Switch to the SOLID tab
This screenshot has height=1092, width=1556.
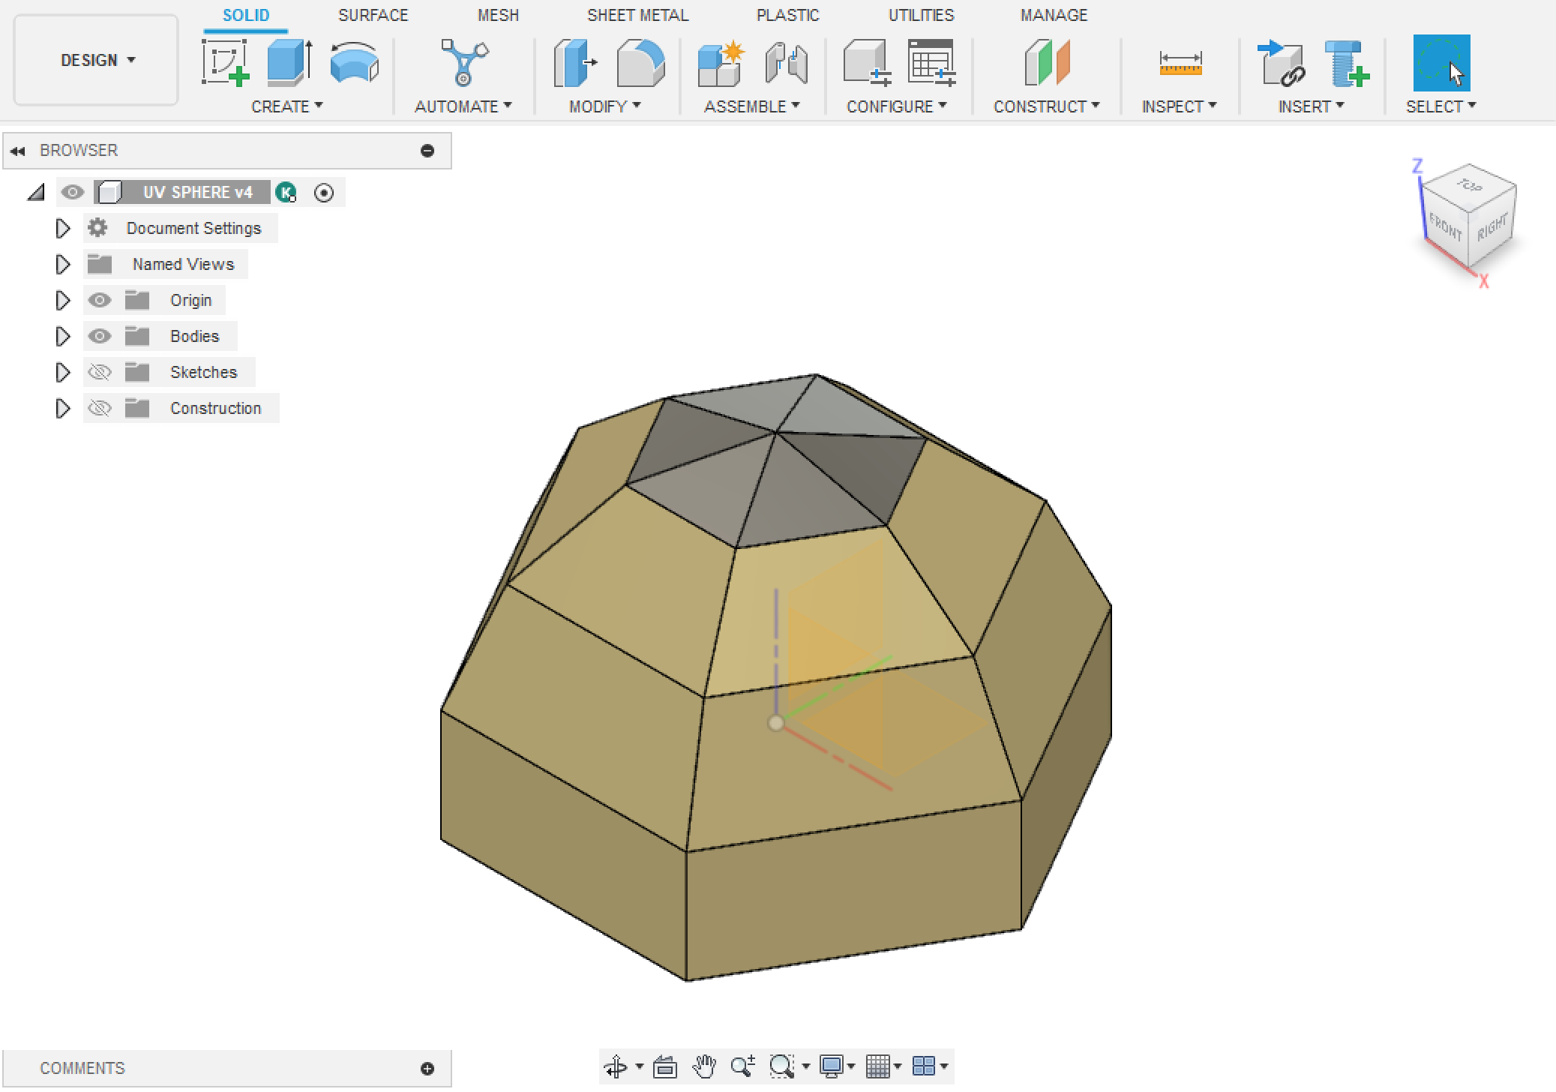[246, 15]
